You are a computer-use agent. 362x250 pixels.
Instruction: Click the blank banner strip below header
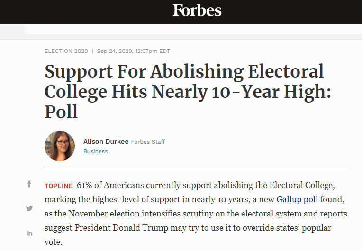pos(193,29)
